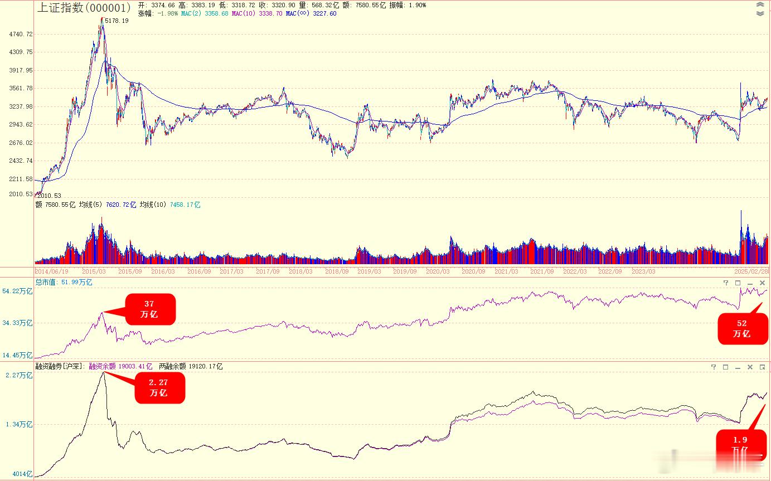Click the 2211.58 price axis label

tap(21, 179)
